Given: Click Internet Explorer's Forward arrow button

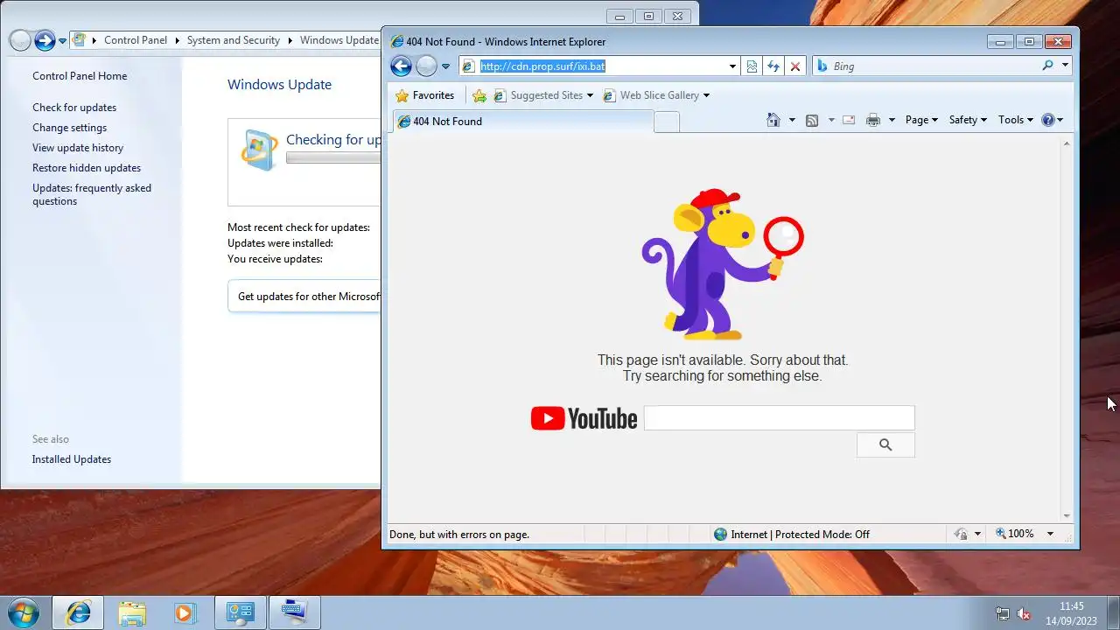Looking at the screenshot, I should tap(426, 66).
